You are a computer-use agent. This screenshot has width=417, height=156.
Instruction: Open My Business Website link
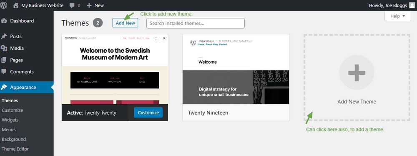[43, 5]
